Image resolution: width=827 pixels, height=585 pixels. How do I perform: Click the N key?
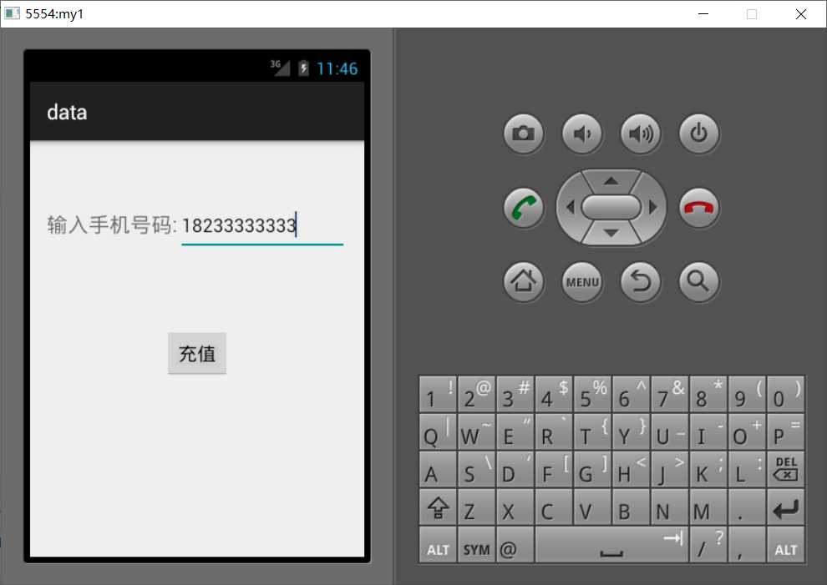pyautogui.click(x=669, y=507)
